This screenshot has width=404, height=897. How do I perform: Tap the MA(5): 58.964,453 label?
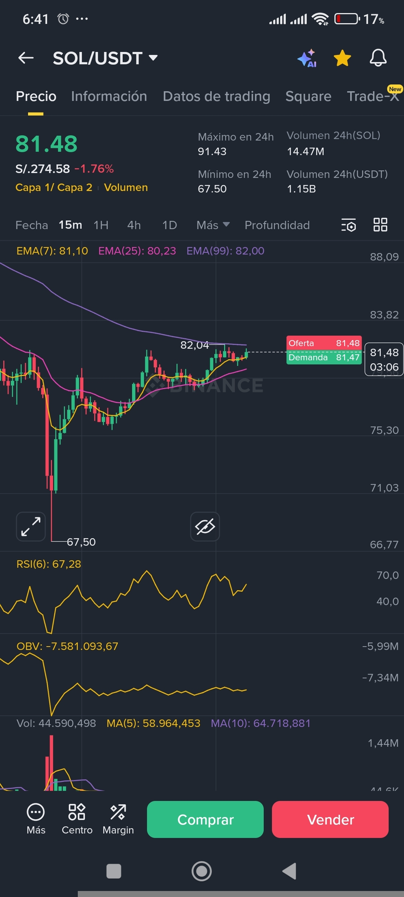[x=153, y=723]
